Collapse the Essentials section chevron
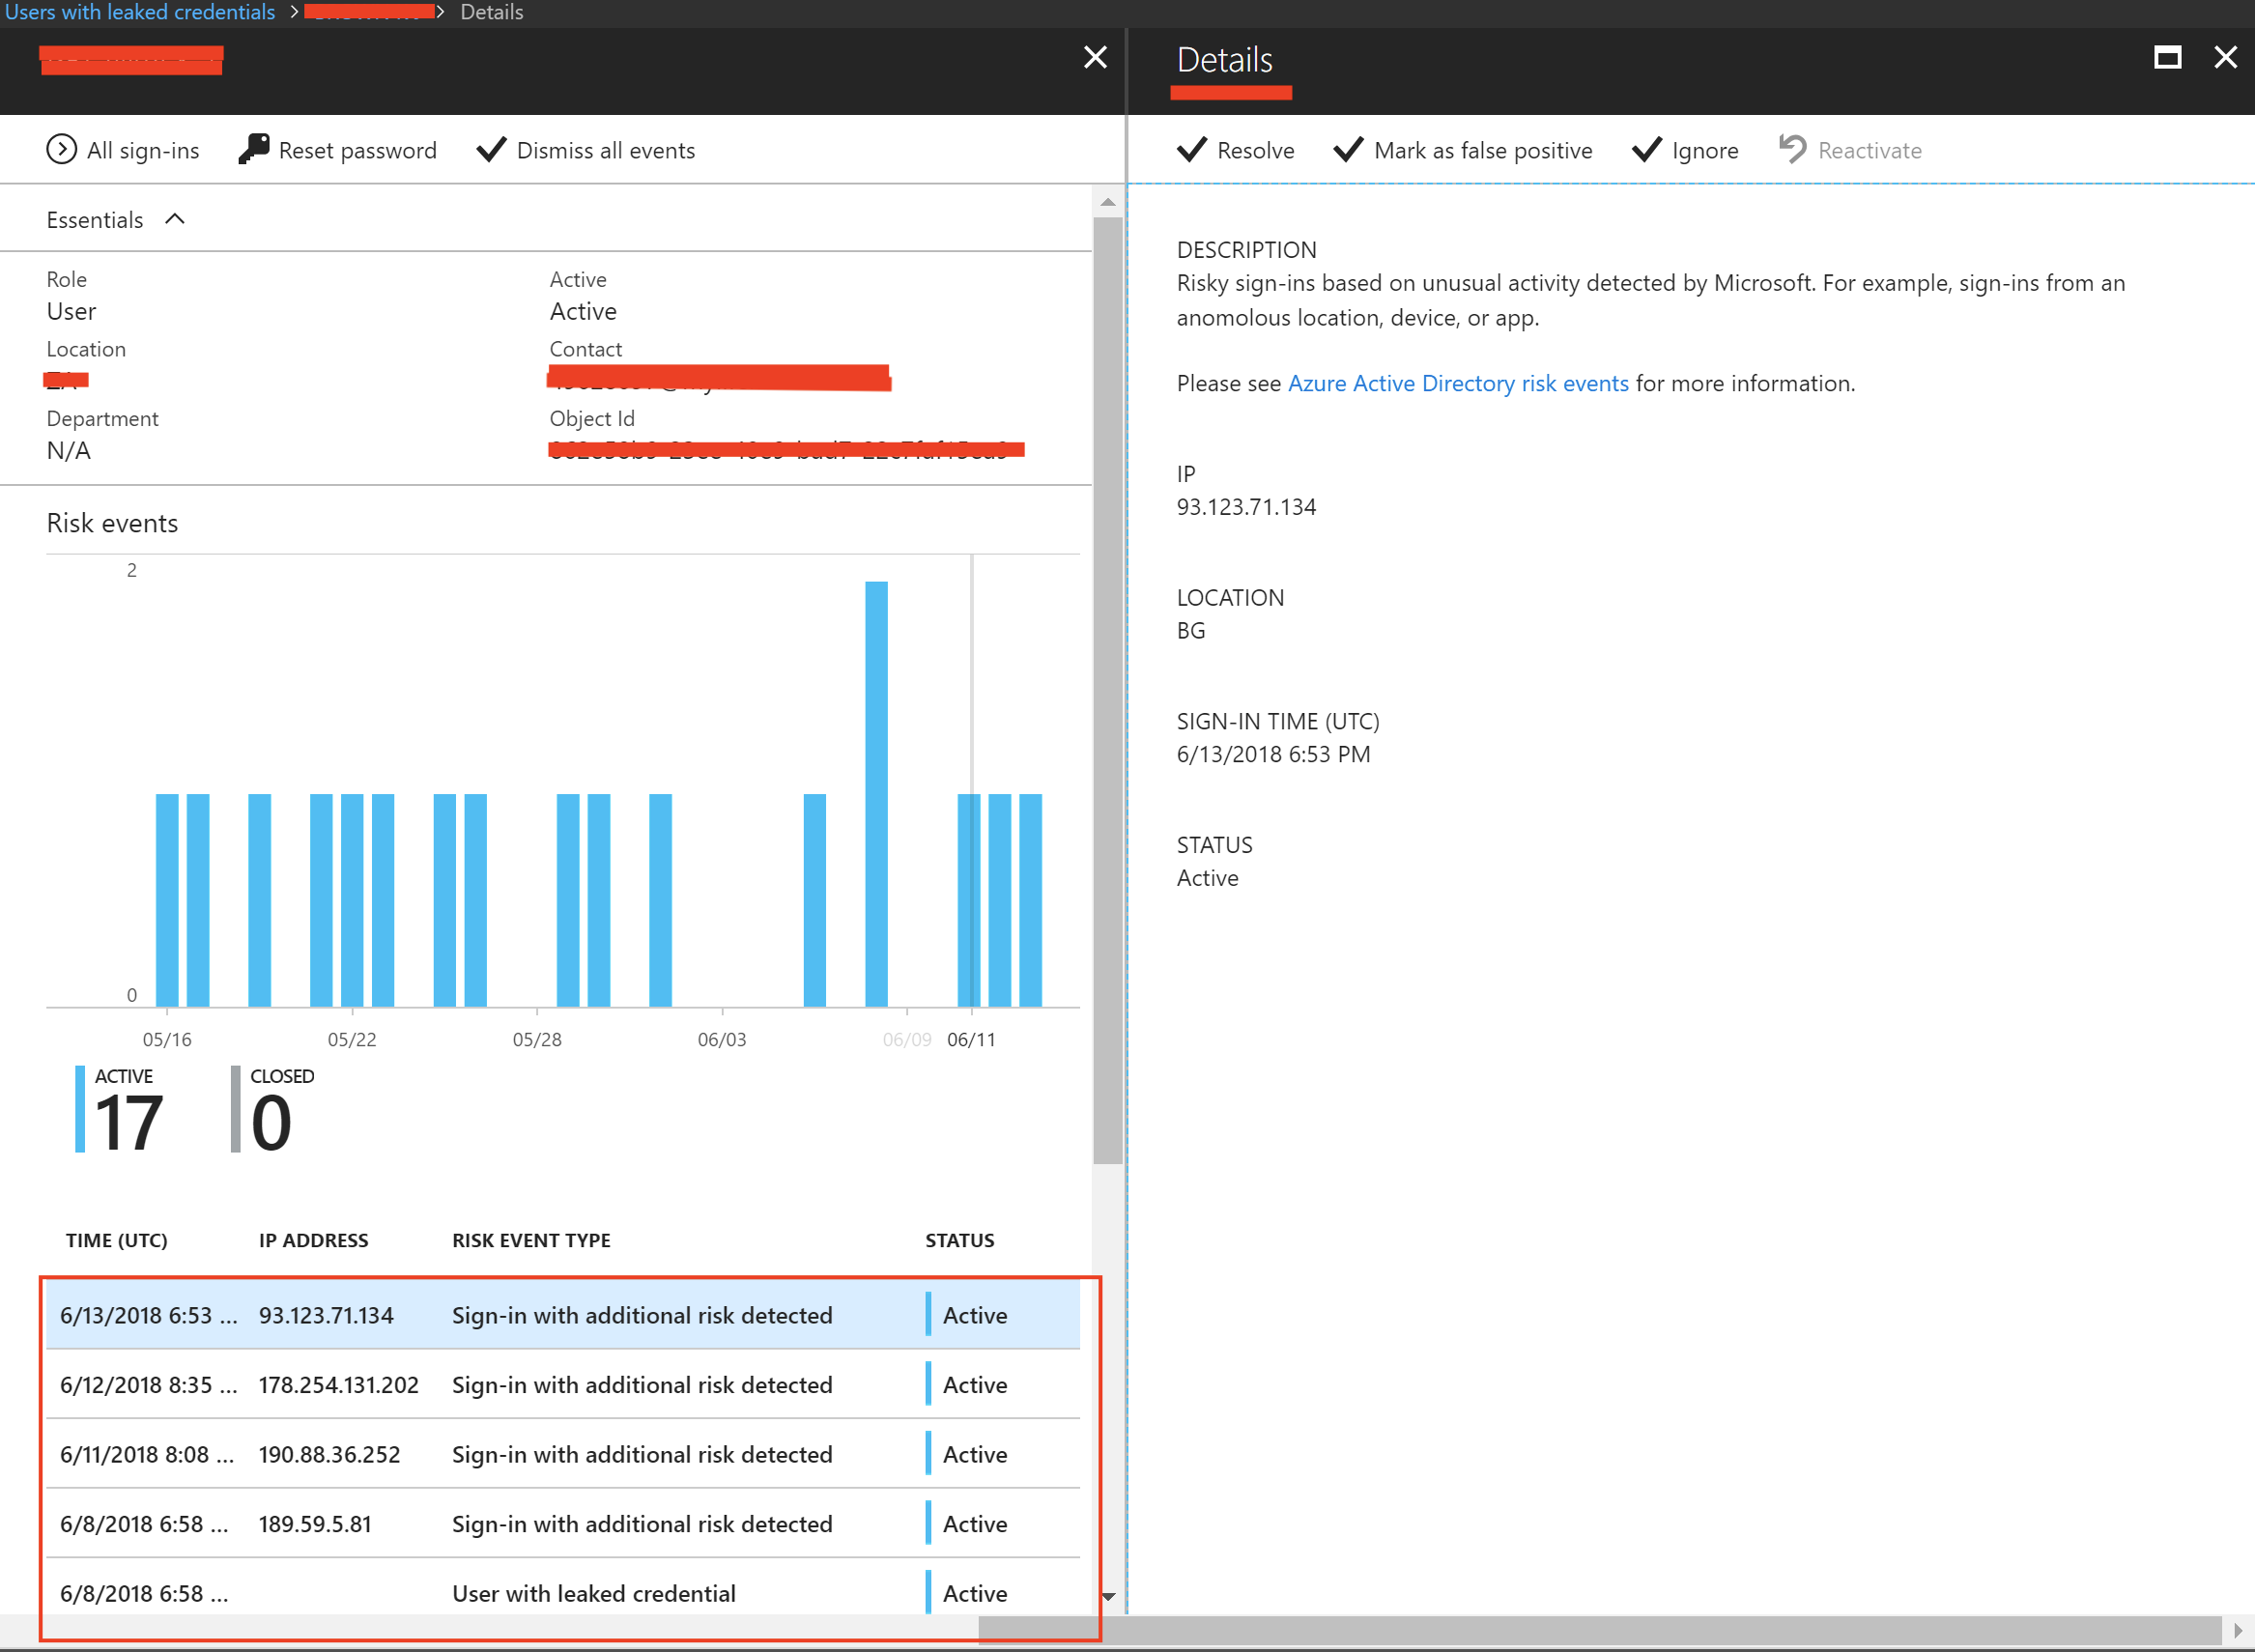This screenshot has width=2255, height=1652. click(175, 219)
